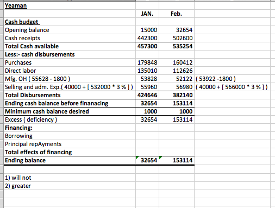Image resolution: width=275 pixels, height=208 pixels.
Task: Select the '1) will not' answer cell
Action: (70, 178)
